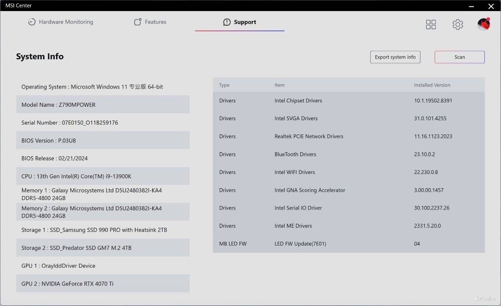Screen dimensions: 501x306
Task: Click the Installed Version column header
Action: pos(432,85)
